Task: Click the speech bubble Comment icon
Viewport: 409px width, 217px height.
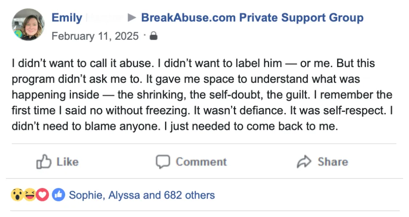Action: coord(163,162)
